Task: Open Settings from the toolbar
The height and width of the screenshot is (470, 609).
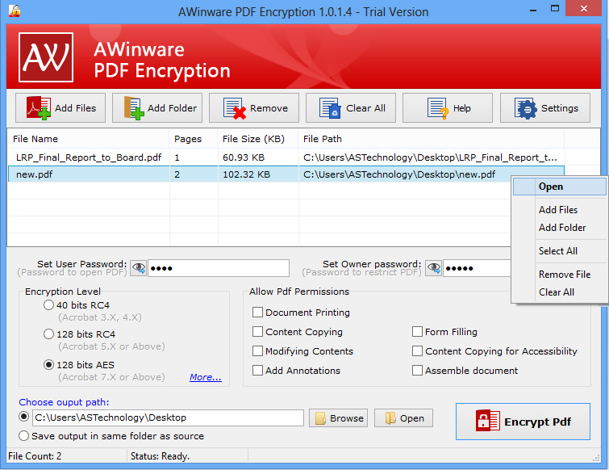Action: pyautogui.click(x=545, y=108)
